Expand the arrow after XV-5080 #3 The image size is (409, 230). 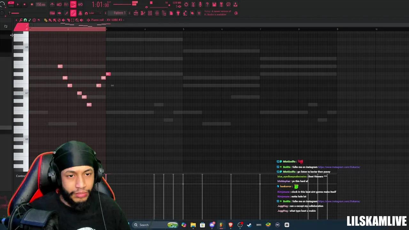tap(124, 20)
